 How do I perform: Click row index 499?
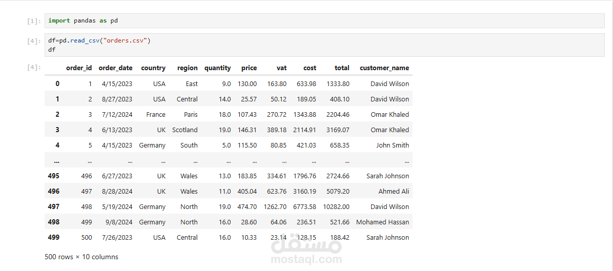pos(53,237)
